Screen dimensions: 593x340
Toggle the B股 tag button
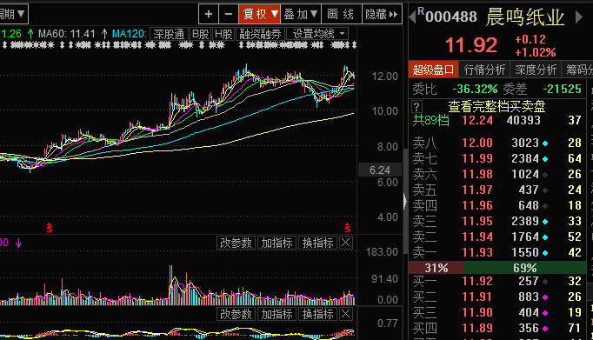point(200,34)
